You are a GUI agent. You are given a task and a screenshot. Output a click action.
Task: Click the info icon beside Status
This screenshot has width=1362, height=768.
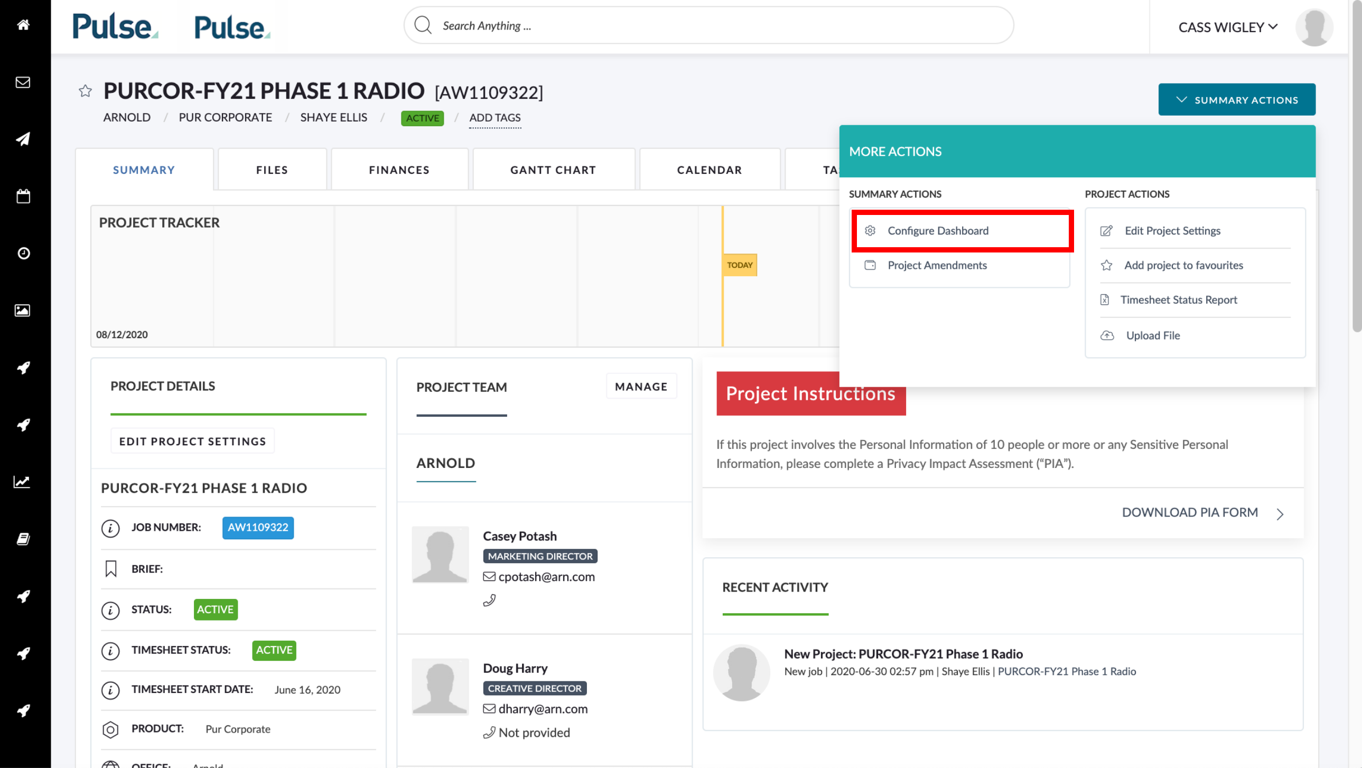coord(110,610)
